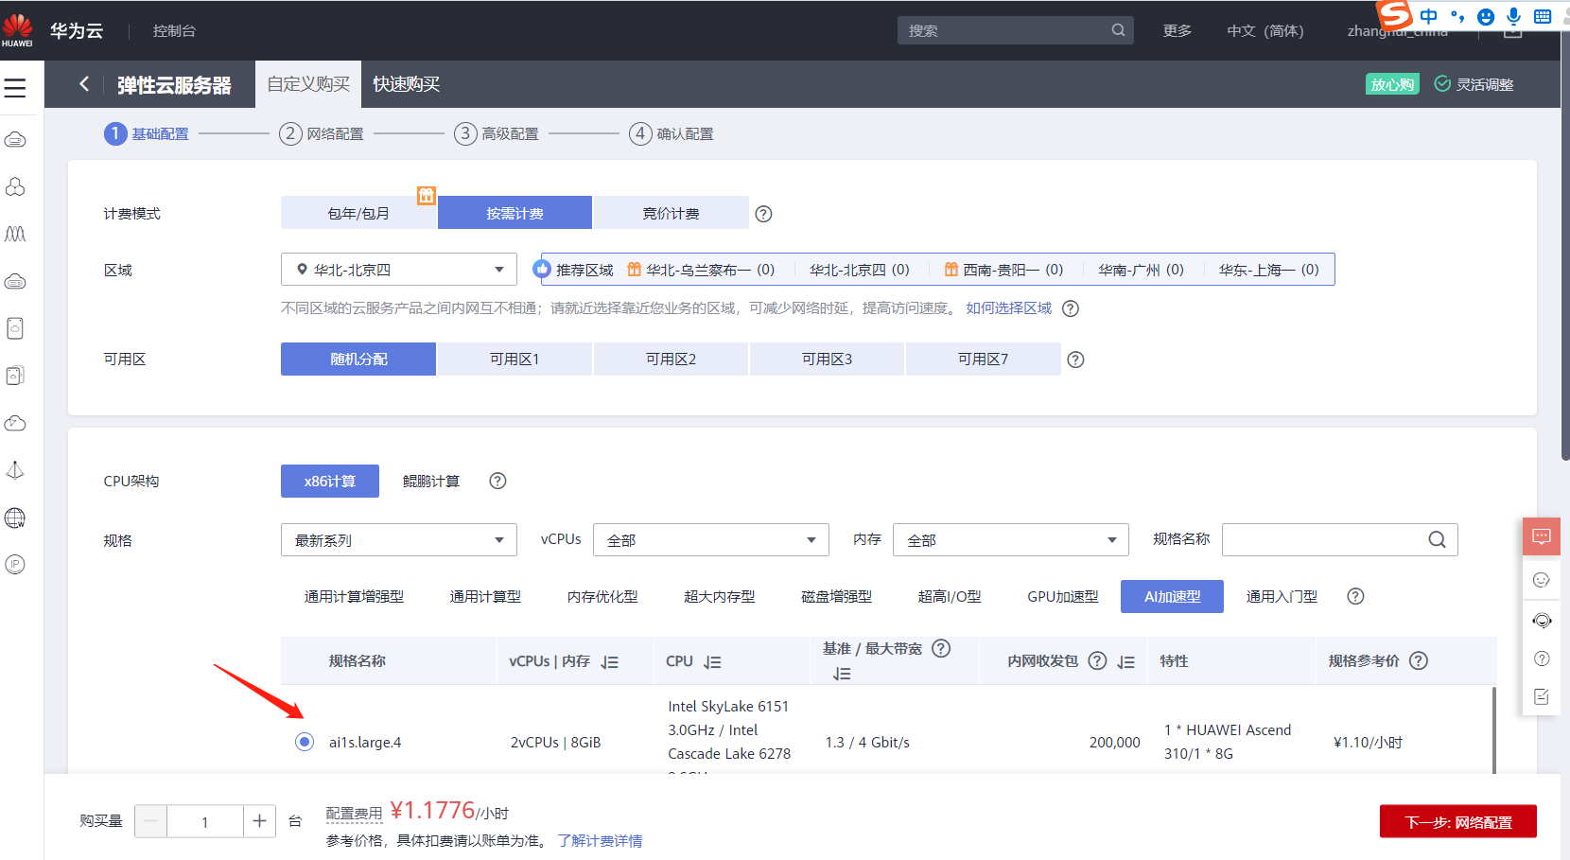Click the magnifier icon in the top search bar
The image size is (1570, 860).
1118,30
